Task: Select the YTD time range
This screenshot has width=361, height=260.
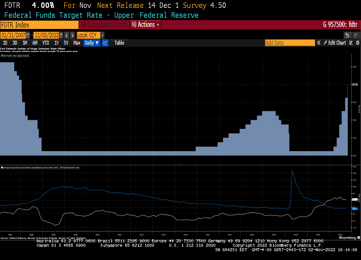Action: tap(46, 43)
